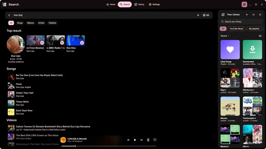Filter search results by Playlists
The width and height of the screenshot is (266, 149).
[x=52, y=23]
